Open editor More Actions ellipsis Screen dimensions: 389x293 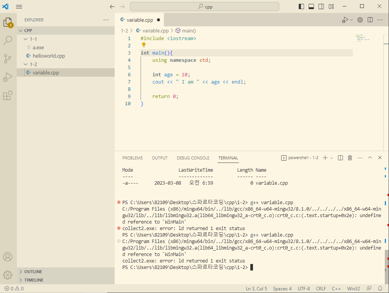tap(380, 20)
